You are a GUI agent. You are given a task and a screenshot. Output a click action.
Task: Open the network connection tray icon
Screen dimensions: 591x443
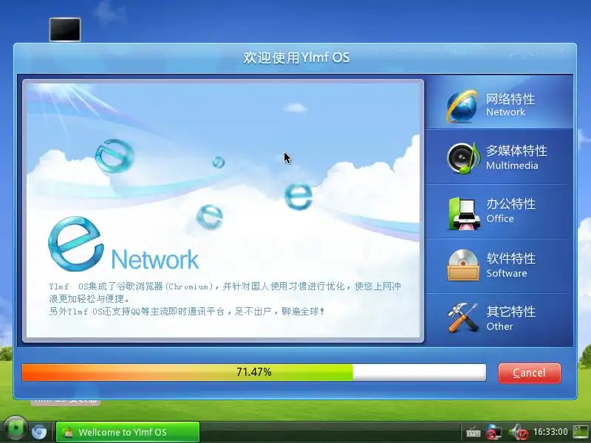tap(493, 432)
